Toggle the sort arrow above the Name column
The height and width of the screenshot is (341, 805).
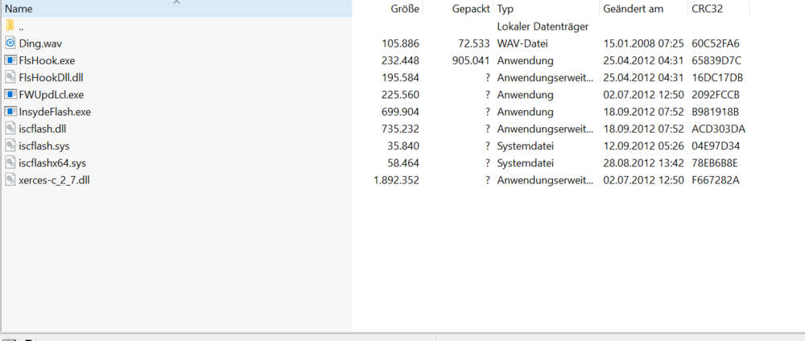coord(176,2)
